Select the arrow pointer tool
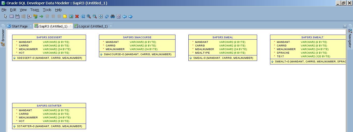The width and height of the screenshot is (353, 132). pos(6,16)
